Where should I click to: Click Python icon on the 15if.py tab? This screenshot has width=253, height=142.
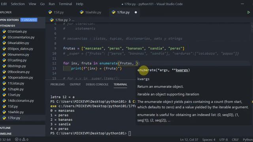(50, 12)
